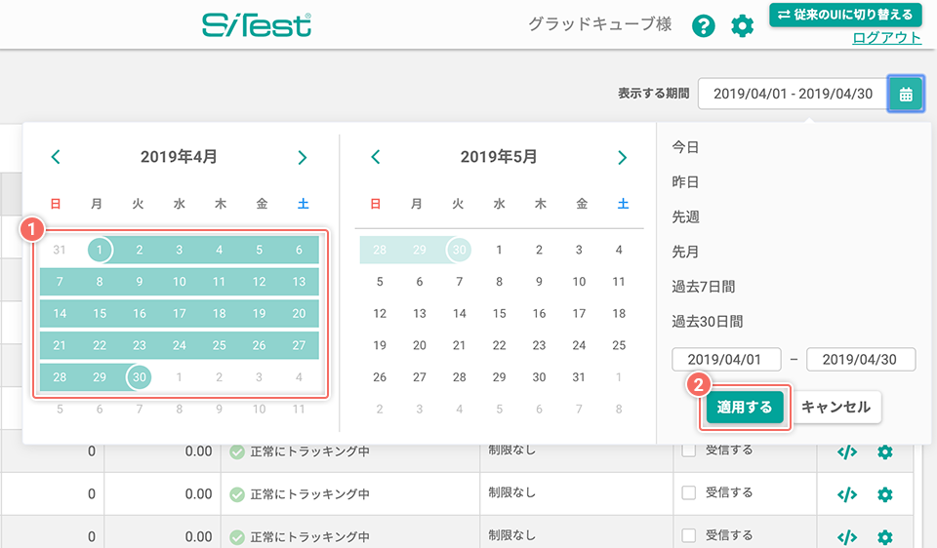This screenshot has width=937, height=548.
Task: Click the SiTest logo
Action: (x=257, y=25)
